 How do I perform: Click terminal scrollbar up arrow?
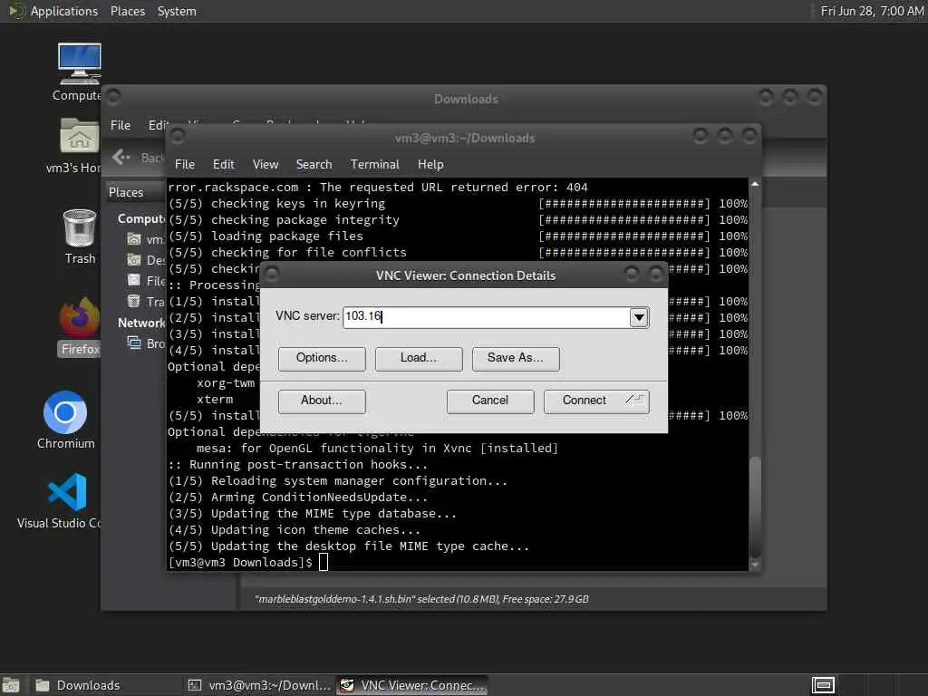(755, 184)
